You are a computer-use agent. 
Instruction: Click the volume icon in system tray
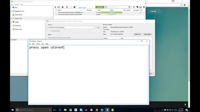click(x=172, y=110)
